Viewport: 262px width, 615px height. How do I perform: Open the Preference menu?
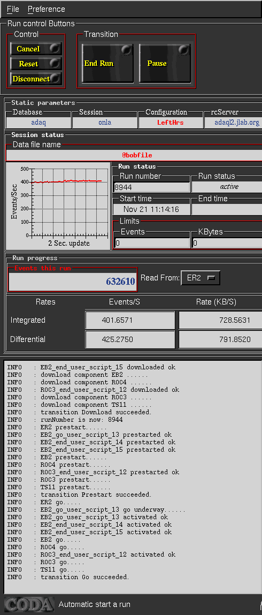click(46, 9)
